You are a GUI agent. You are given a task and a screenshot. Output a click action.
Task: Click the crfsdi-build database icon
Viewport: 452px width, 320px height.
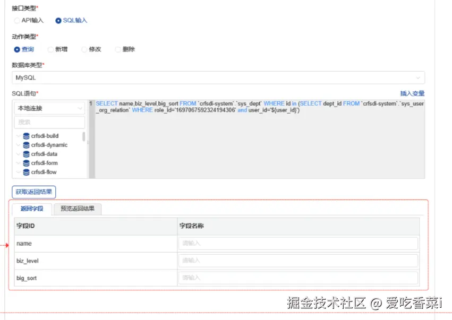[x=26, y=136]
